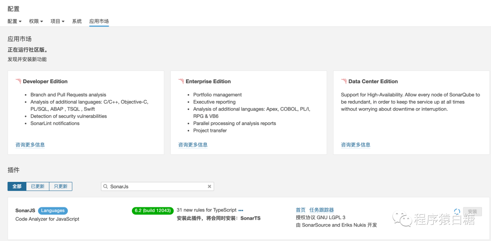Viewport: 491px width, 241px height.
Task: Click the '正在运行社区版。' text
Action: pyautogui.click(x=28, y=50)
